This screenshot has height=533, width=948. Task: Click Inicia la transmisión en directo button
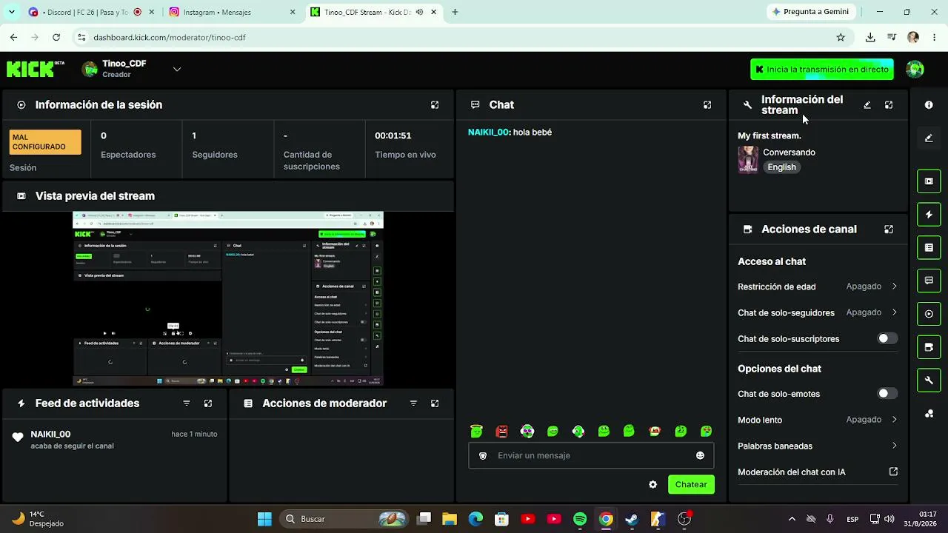[822, 70]
